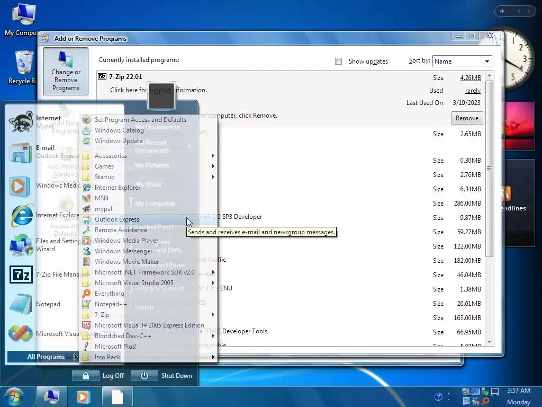Click the Shut Down button
This screenshot has width=542, height=407.
(162, 376)
